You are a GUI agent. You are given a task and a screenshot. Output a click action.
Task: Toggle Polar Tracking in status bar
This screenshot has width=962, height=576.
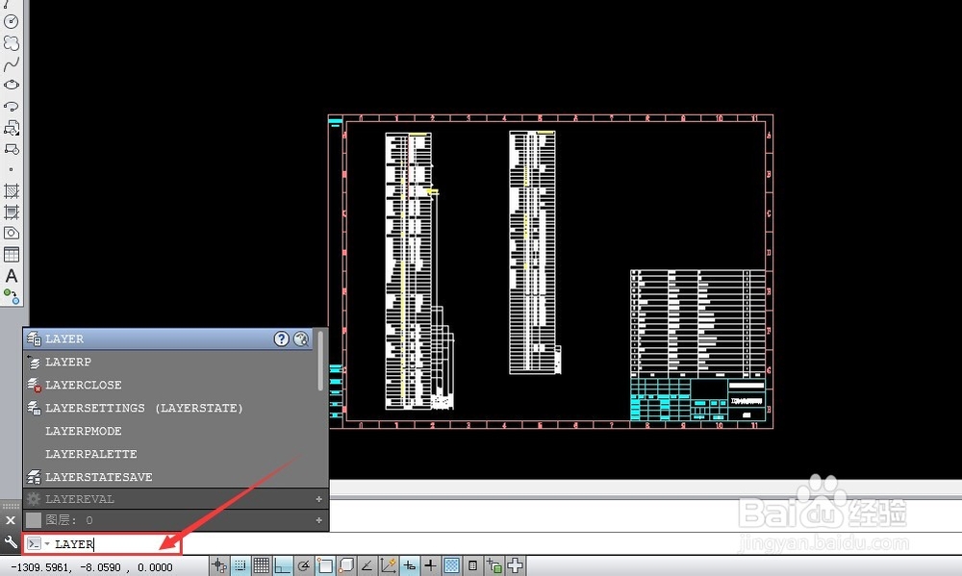click(303, 565)
